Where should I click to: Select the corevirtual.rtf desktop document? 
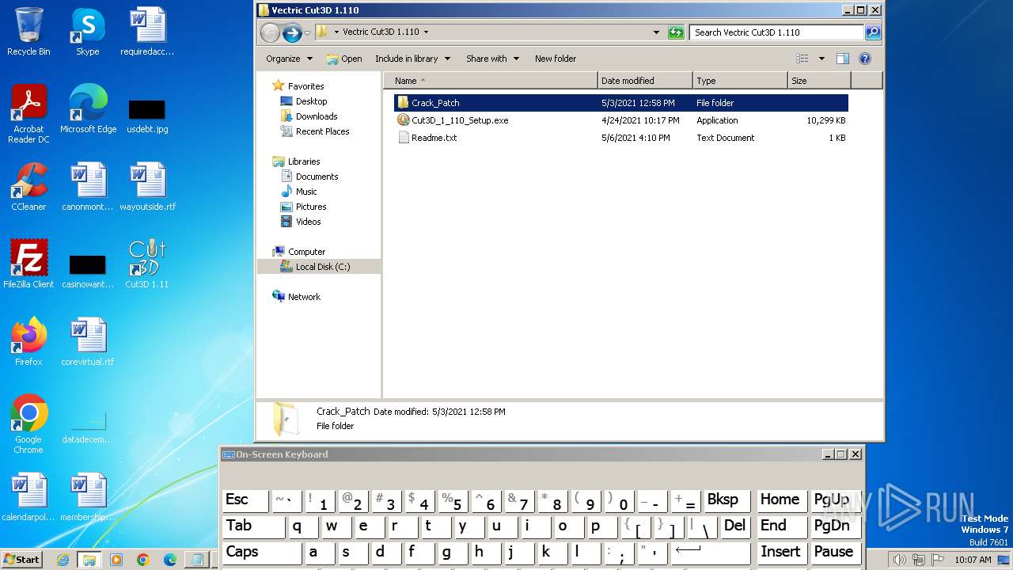[88, 342]
